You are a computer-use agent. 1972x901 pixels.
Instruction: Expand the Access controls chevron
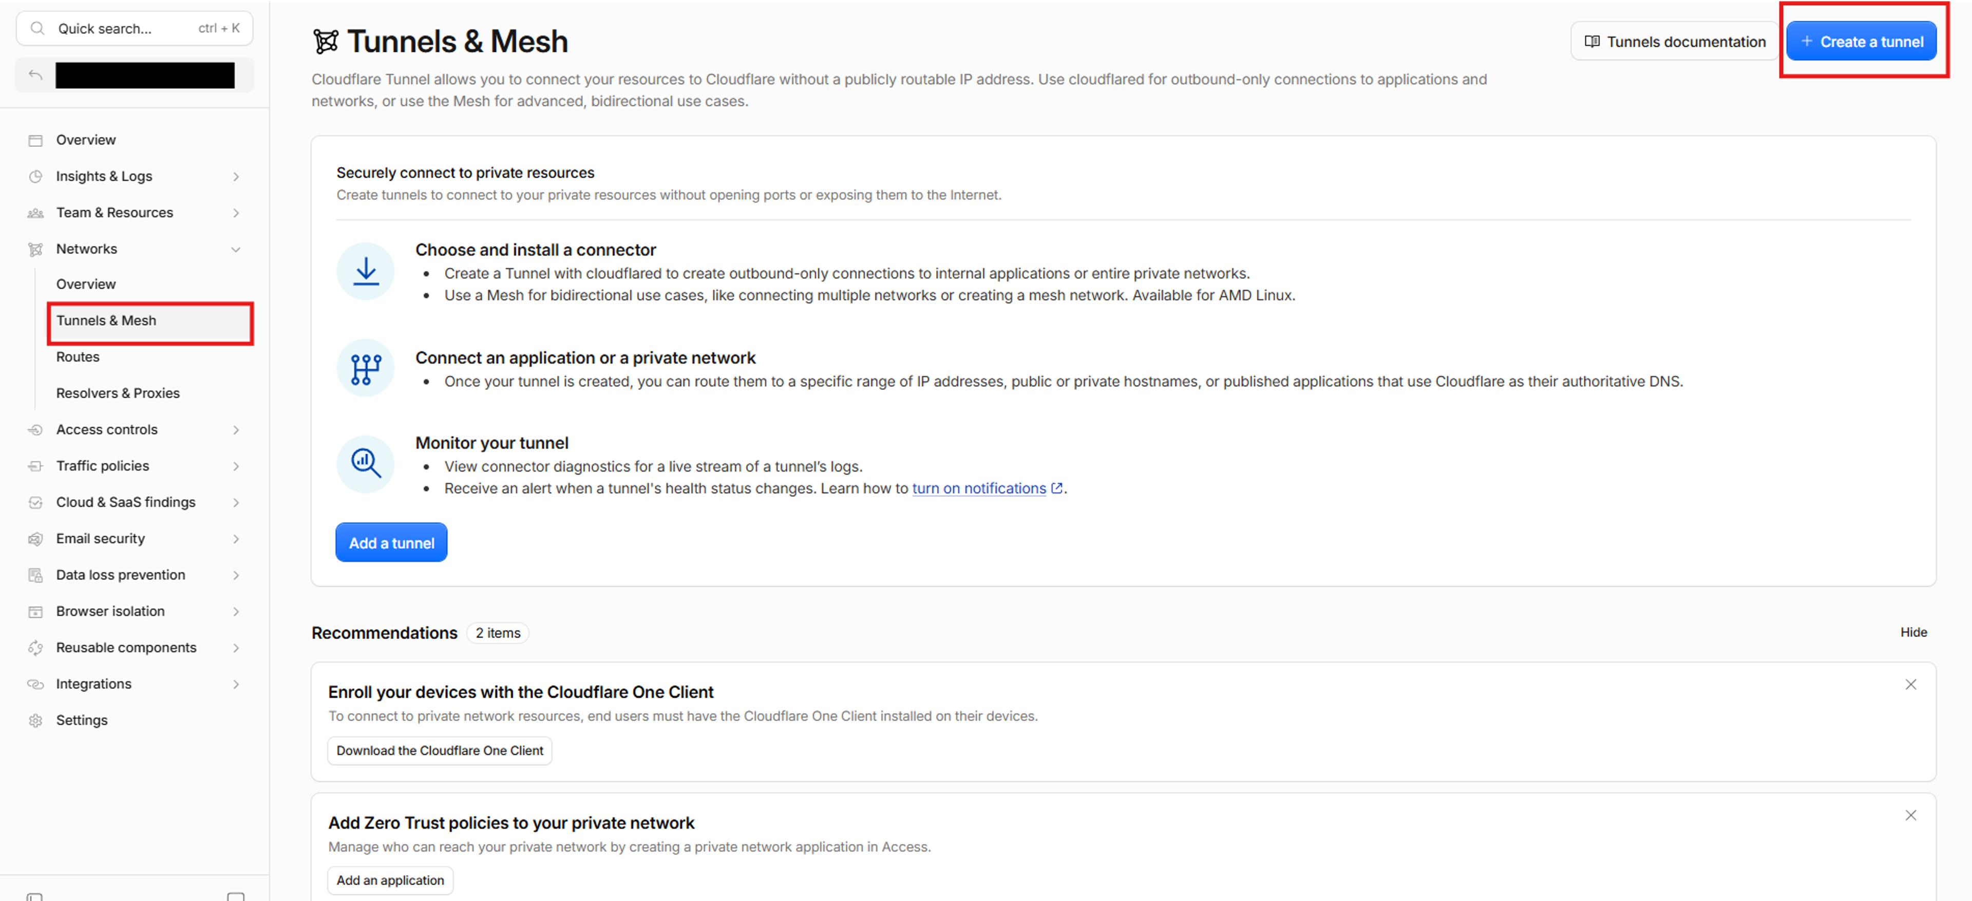click(x=236, y=430)
